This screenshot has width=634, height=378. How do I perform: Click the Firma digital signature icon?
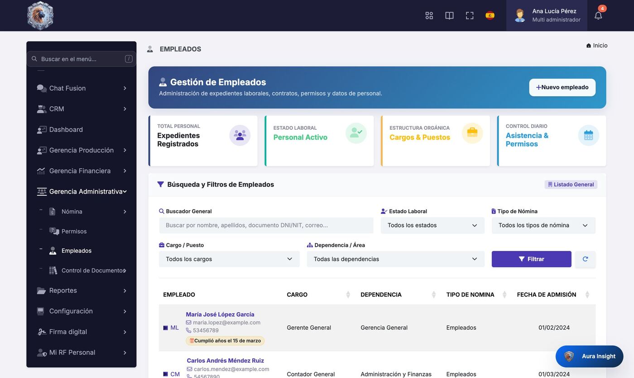pos(42,332)
